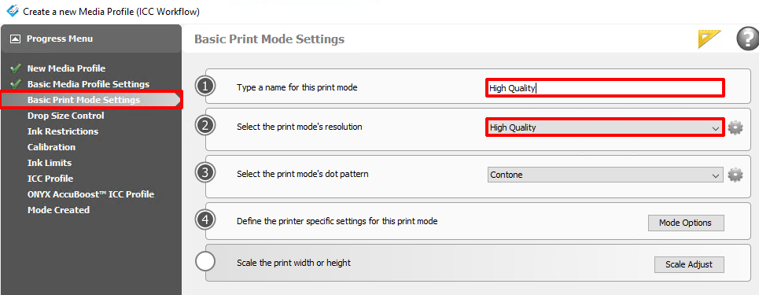This screenshot has height=295, width=759.
Task: Click the gear icon beside dot pattern dropdown
Action: [x=735, y=175]
